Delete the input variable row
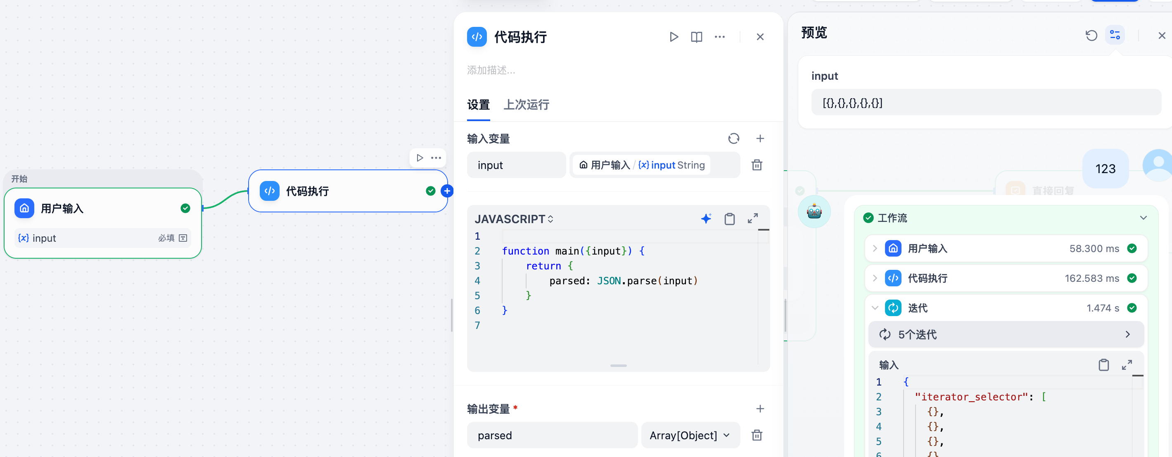This screenshot has height=457, width=1172. pyautogui.click(x=757, y=165)
